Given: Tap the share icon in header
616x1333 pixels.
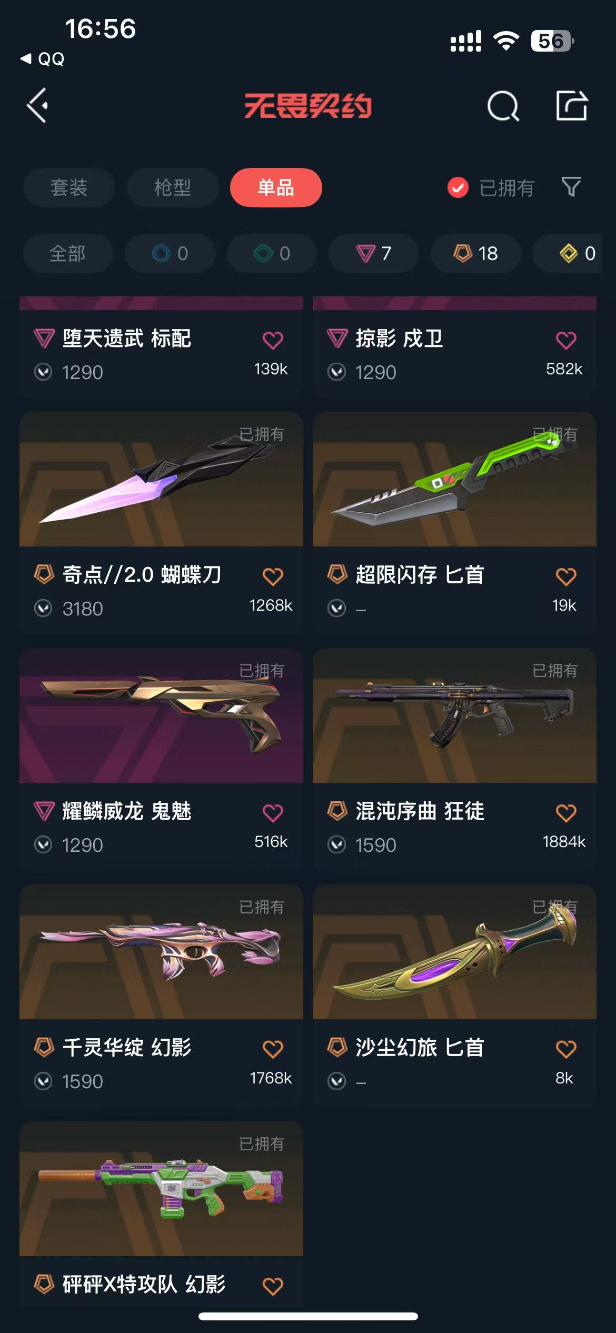Looking at the screenshot, I should click(572, 105).
